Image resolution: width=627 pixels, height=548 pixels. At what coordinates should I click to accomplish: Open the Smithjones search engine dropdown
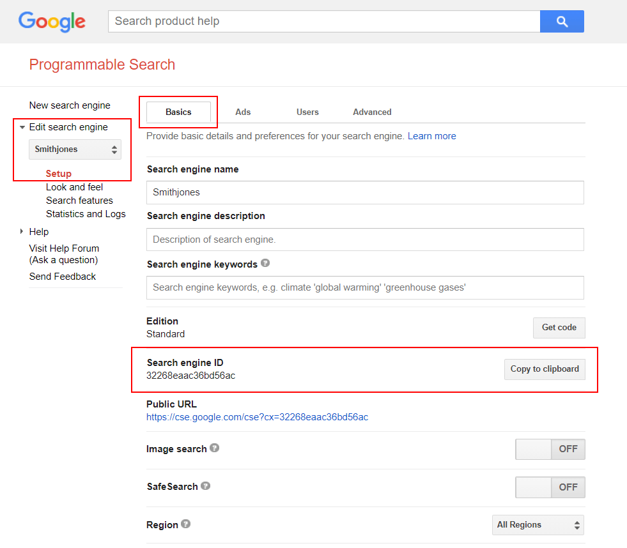point(75,149)
